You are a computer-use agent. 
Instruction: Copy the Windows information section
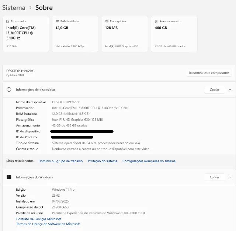(x=215, y=177)
